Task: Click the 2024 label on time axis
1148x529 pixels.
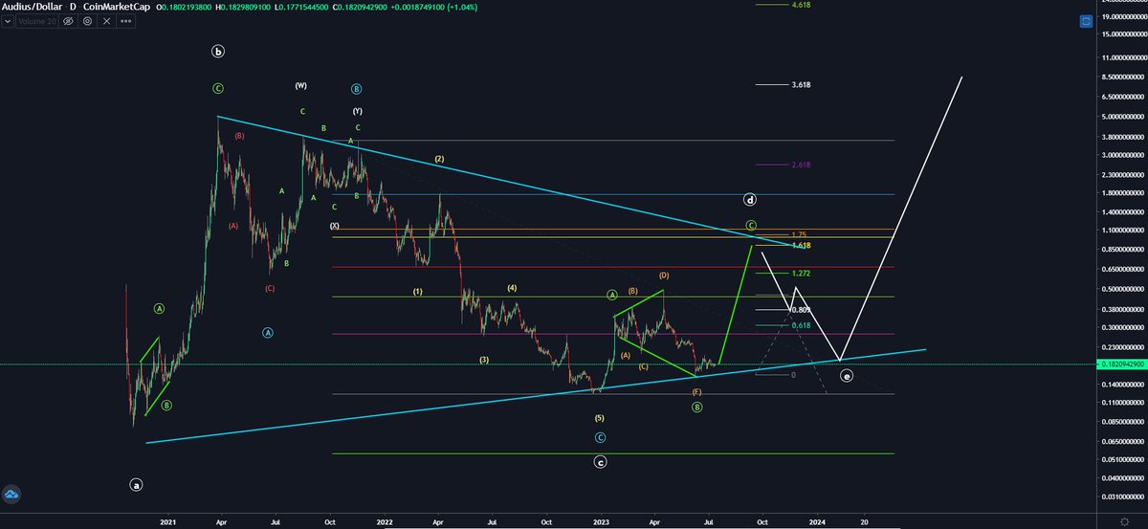Action: (x=817, y=521)
